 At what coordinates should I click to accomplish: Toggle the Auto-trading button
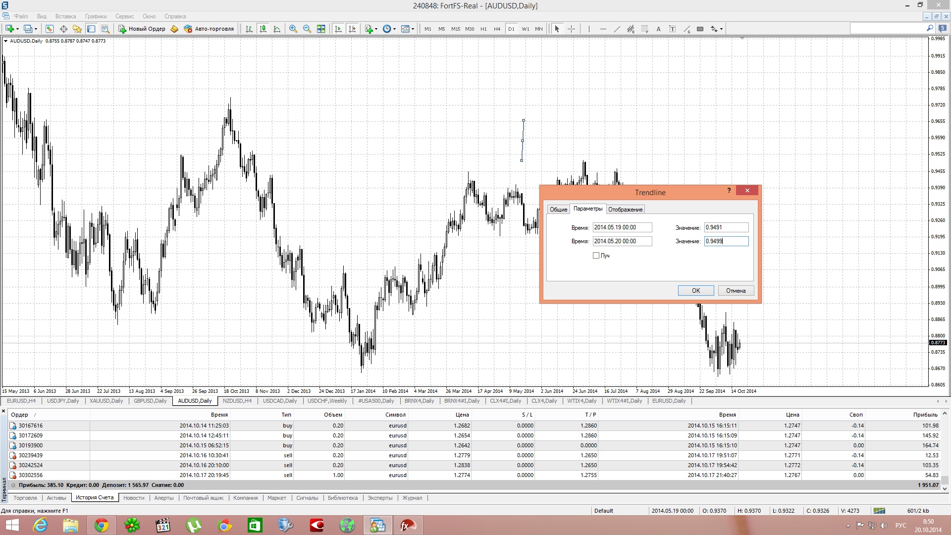[209, 29]
